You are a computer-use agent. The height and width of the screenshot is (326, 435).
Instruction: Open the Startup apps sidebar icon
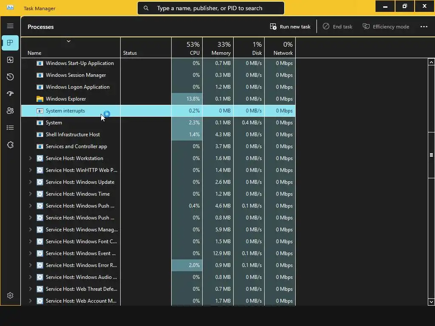point(10,94)
